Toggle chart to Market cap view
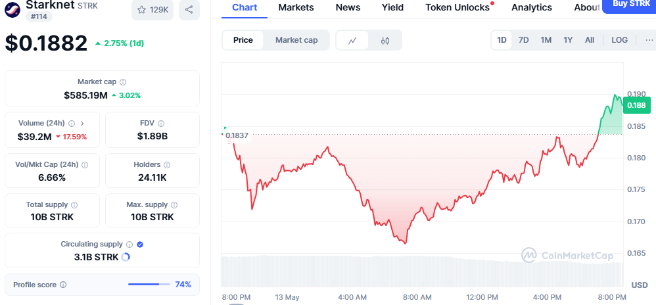656x305 pixels. click(x=296, y=40)
